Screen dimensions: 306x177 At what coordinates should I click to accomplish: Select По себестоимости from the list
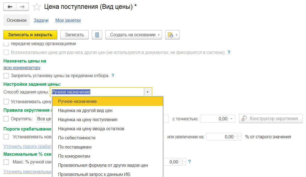(x=77, y=138)
